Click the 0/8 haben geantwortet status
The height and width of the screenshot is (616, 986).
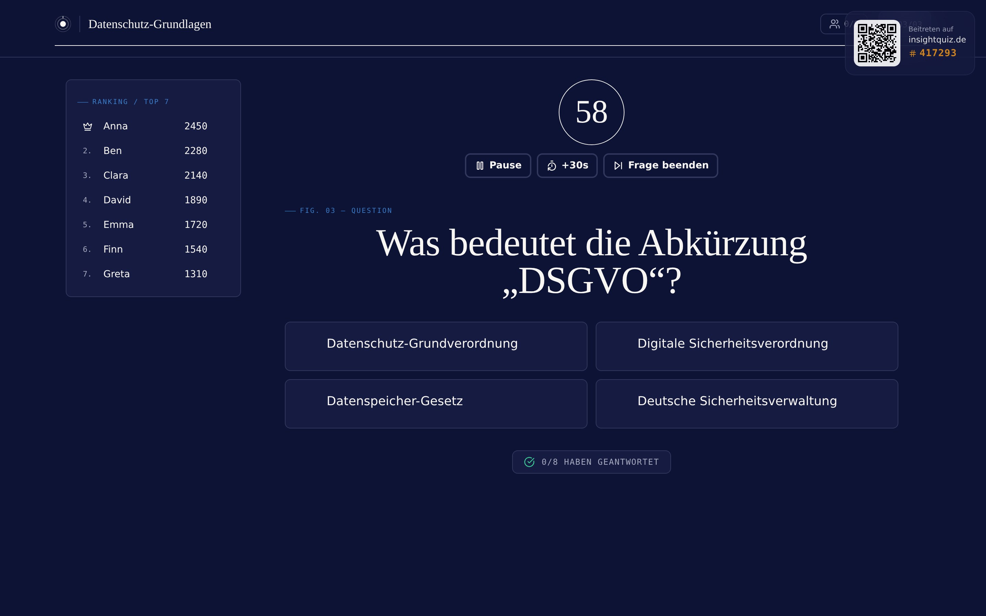pyautogui.click(x=591, y=462)
